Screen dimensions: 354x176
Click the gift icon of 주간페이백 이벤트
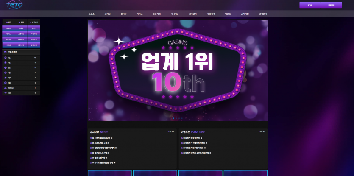[x=182, y=143]
